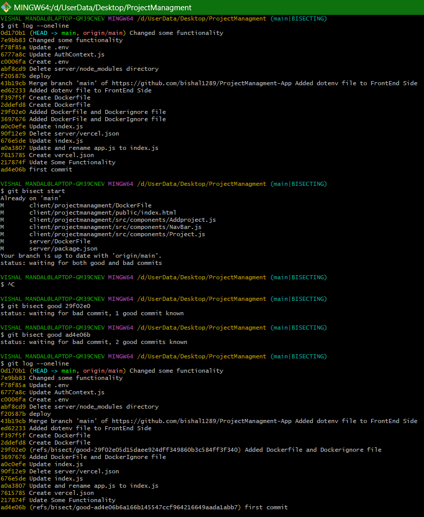Click the ^C interrupted prompt line
Viewport: 424px width, 517px height.
8,284
